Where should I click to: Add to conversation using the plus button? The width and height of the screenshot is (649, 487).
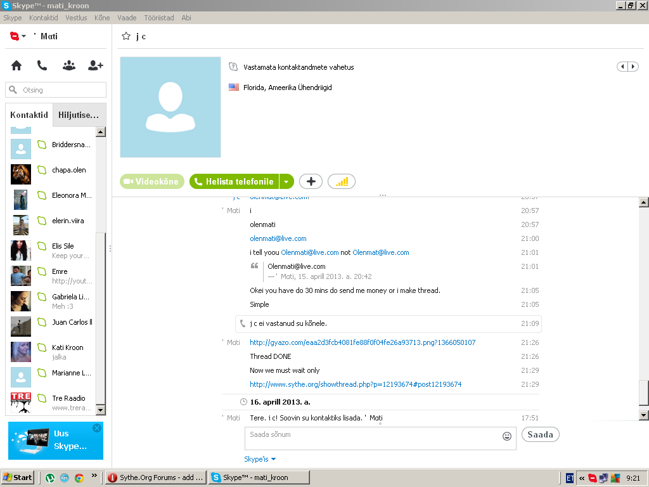pos(311,181)
